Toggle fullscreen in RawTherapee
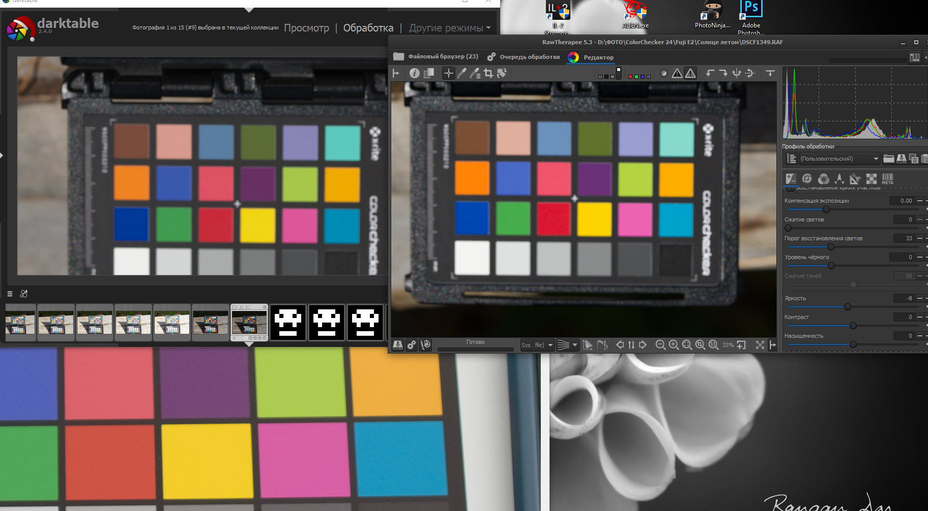 [760, 345]
